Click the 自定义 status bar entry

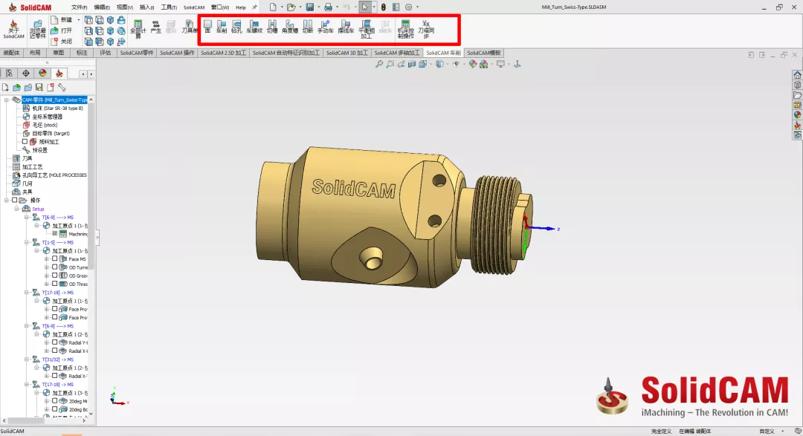(766, 432)
